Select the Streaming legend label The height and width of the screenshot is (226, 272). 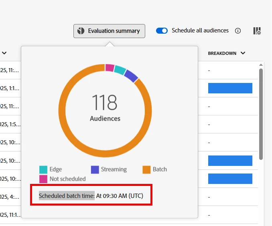(114, 169)
